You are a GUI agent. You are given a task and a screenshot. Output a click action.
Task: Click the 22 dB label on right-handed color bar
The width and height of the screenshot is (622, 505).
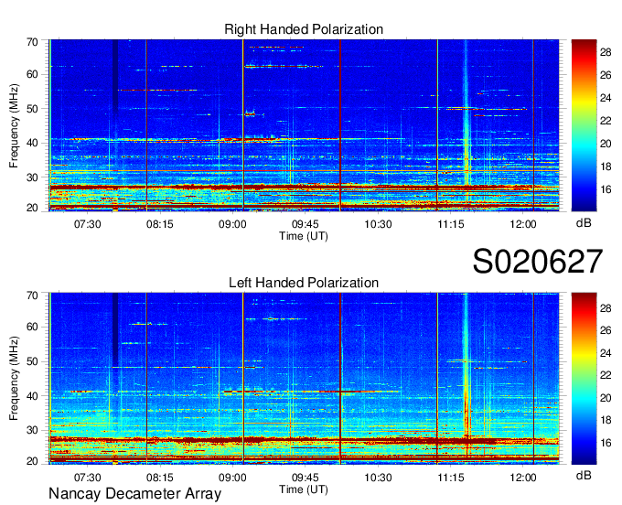(606, 121)
